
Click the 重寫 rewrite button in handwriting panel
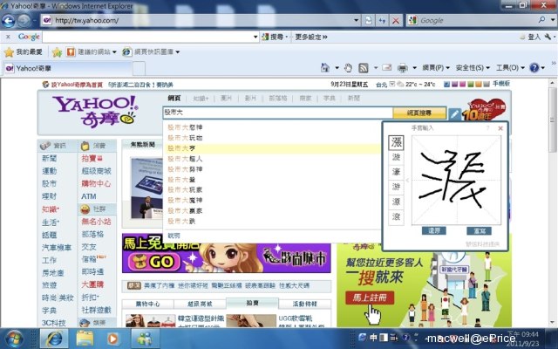(x=480, y=231)
